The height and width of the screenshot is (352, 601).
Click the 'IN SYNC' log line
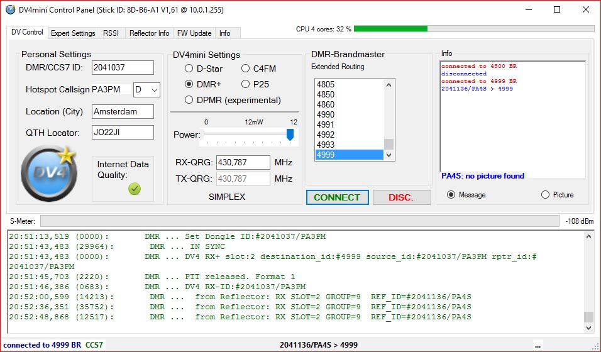(x=117, y=246)
